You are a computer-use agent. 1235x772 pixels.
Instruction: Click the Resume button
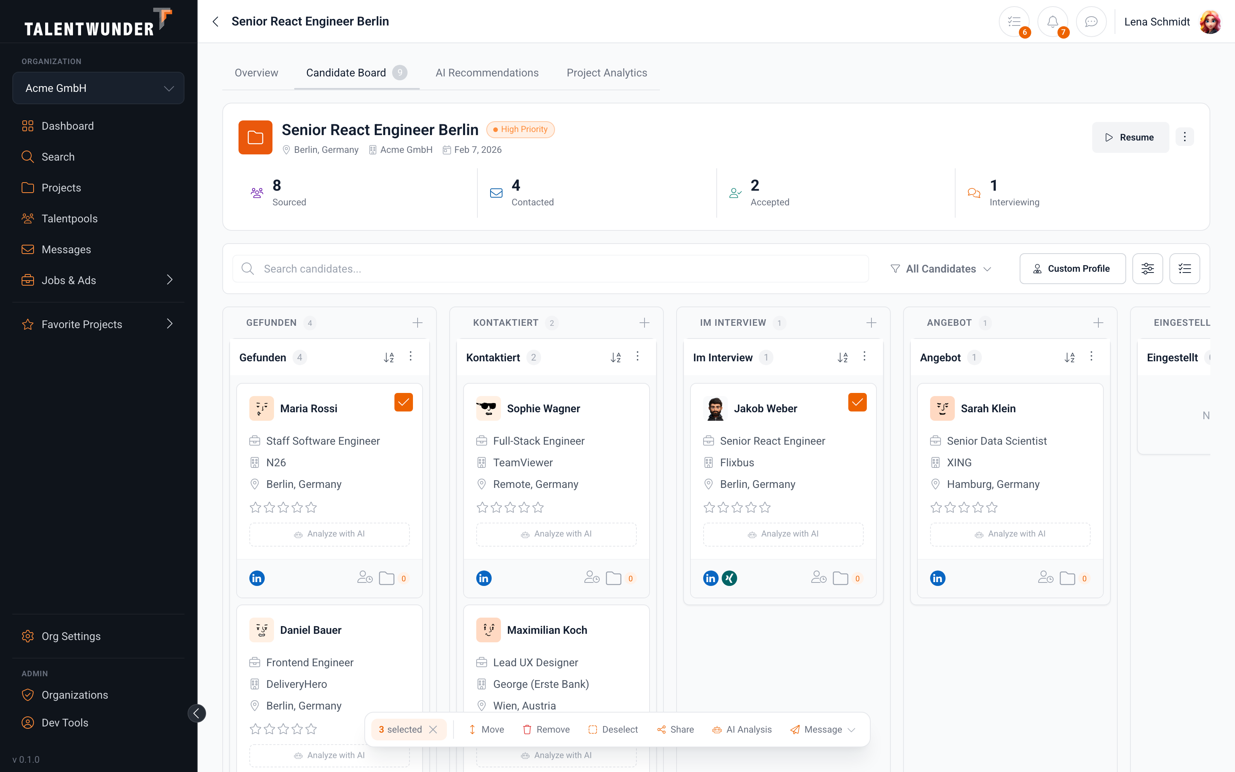point(1130,137)
